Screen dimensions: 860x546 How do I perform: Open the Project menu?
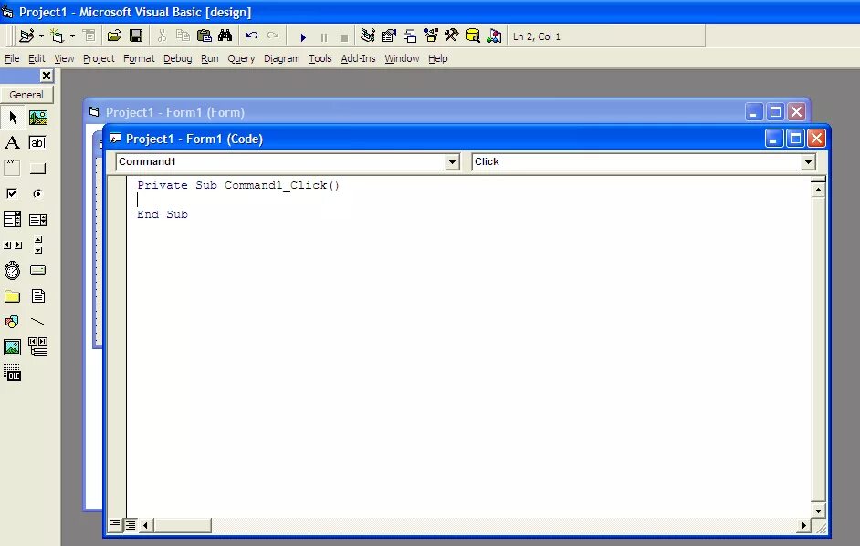(99, 58)
